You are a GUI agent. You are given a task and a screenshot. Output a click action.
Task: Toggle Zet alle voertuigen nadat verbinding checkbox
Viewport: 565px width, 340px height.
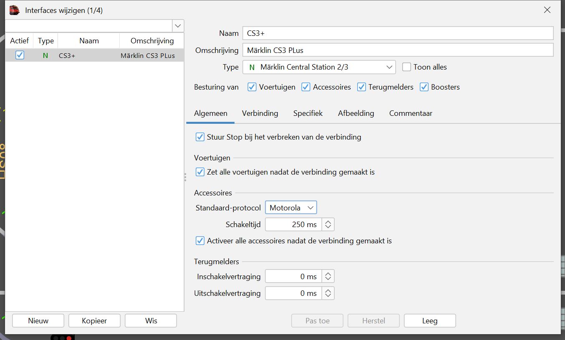200,172
